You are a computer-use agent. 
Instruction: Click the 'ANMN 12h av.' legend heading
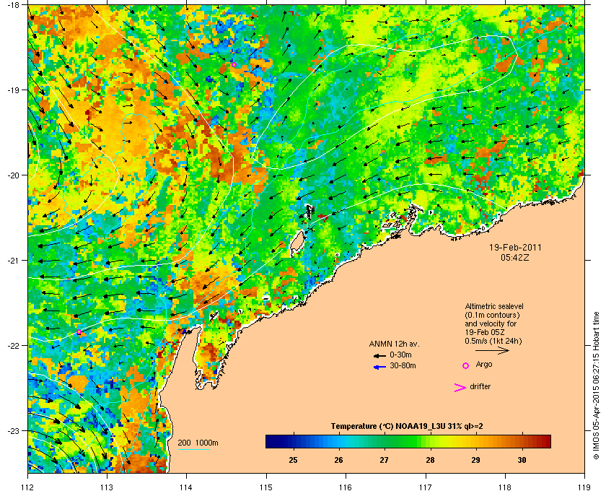coord(394,344)
